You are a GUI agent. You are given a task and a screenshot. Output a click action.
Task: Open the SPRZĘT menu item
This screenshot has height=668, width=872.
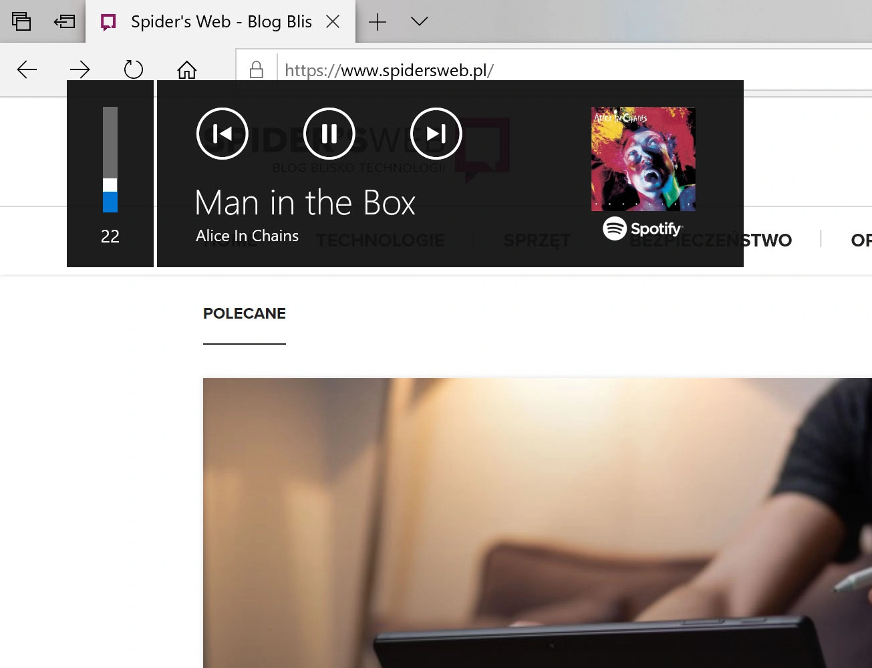point(537,240)
